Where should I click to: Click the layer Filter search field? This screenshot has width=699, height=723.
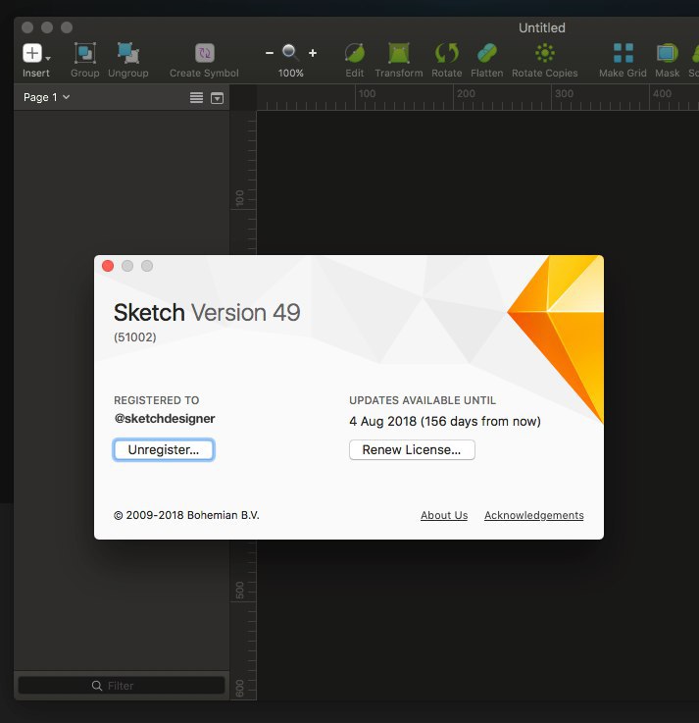tap(122, 685)
